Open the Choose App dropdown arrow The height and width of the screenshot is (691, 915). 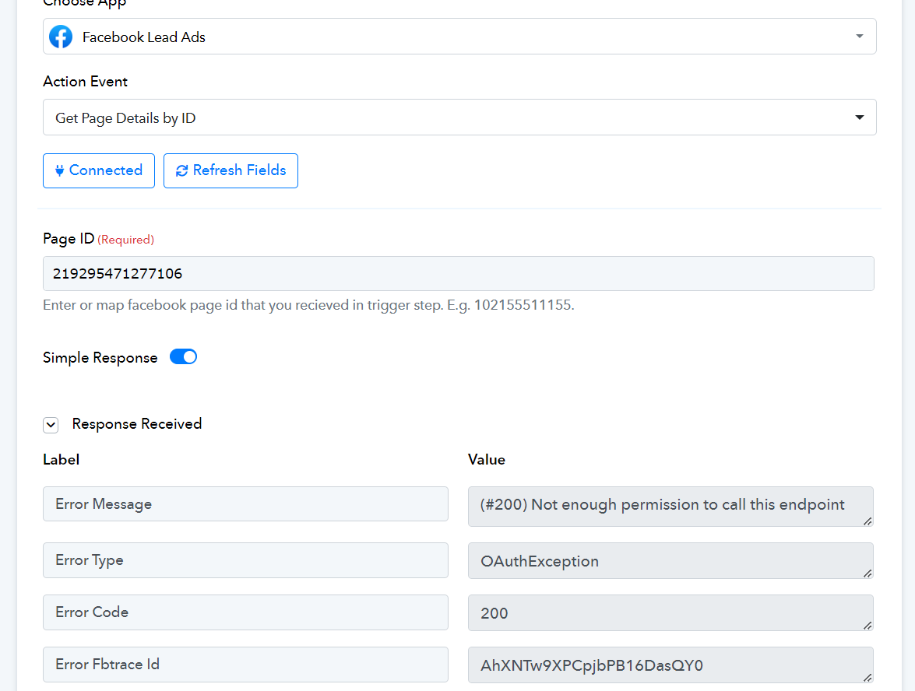(859, 37)
